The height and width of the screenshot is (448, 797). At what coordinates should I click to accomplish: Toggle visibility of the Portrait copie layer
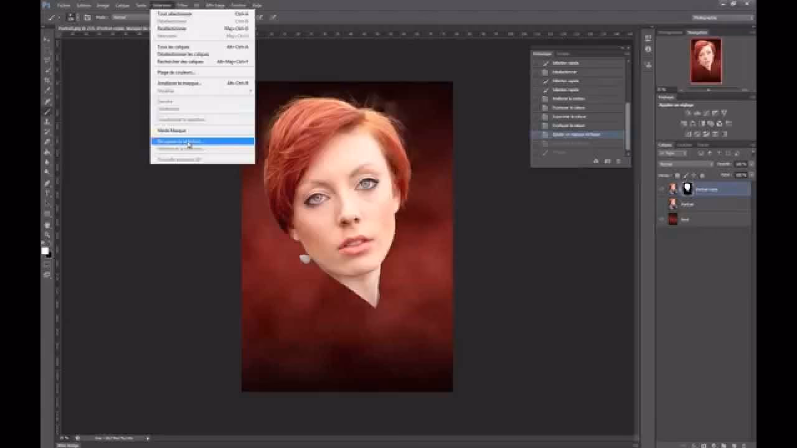[x=663, y=189]
